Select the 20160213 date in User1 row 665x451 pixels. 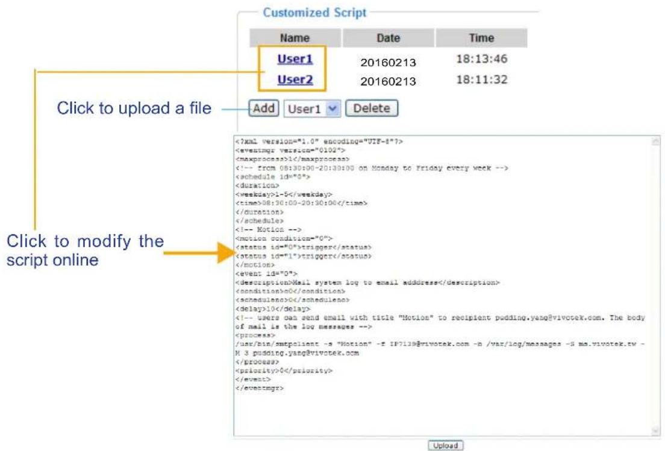click(x=388, y=63)
